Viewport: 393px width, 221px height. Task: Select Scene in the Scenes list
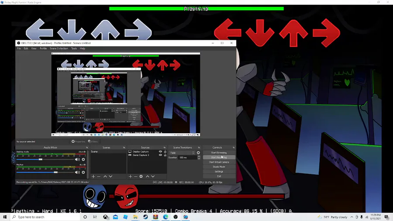[x=108, y=152]
